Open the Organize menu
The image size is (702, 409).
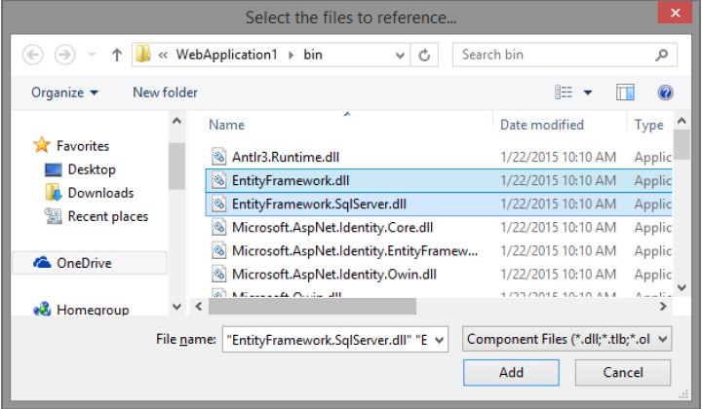tap(64, 93)
